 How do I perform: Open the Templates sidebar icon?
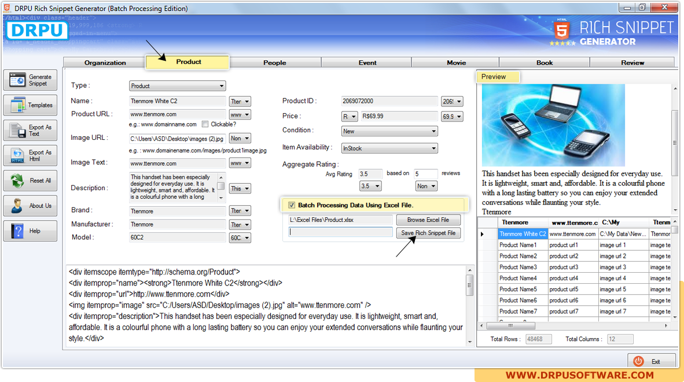coord(19,105)
